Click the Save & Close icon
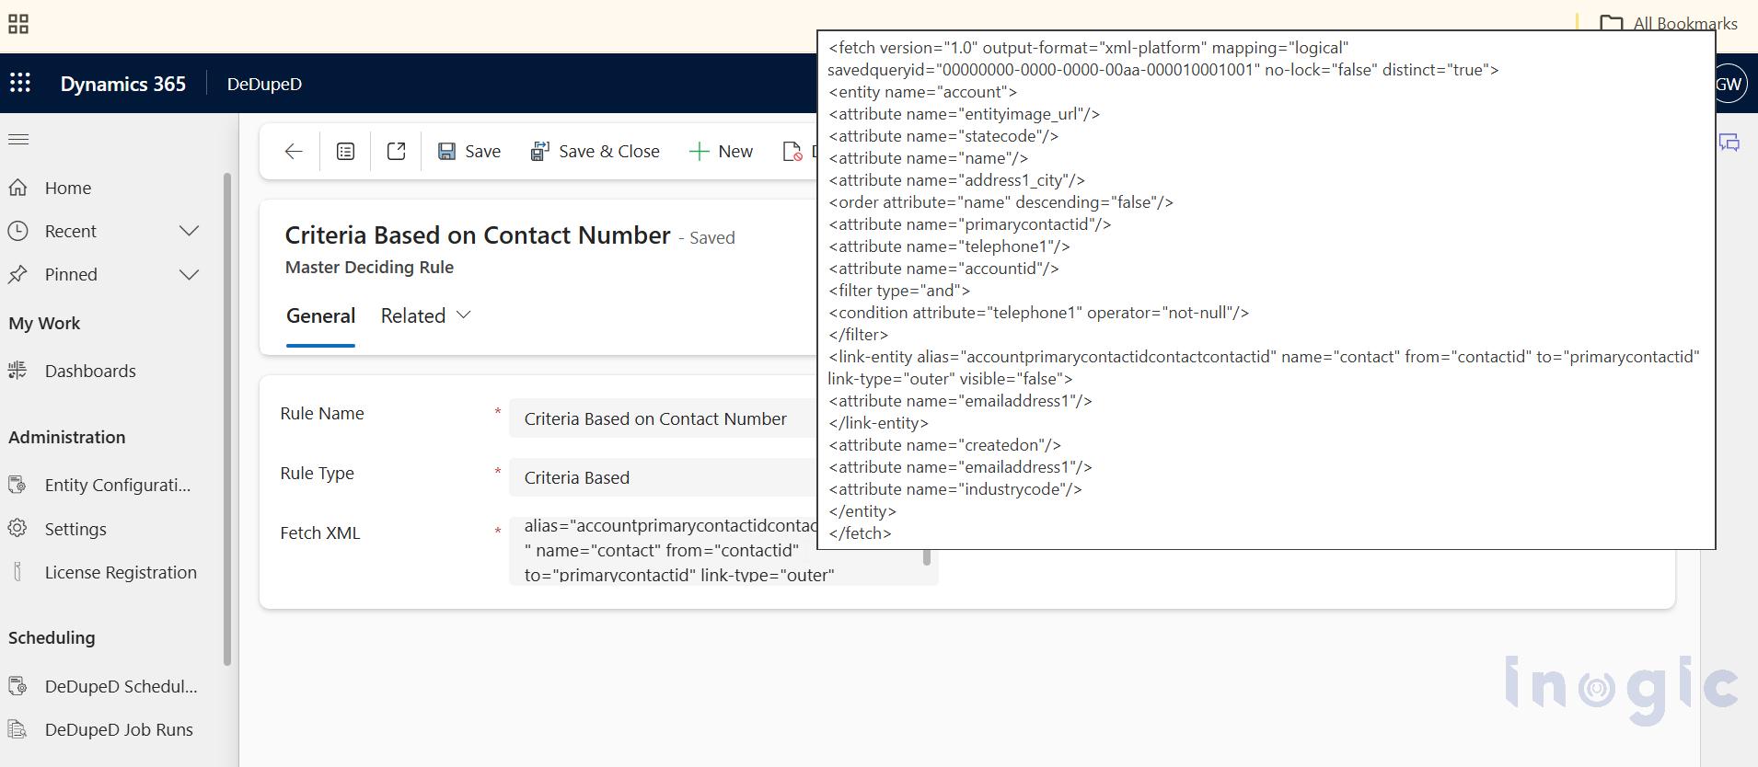1758x767 pixels. click(x=539, y=152)
